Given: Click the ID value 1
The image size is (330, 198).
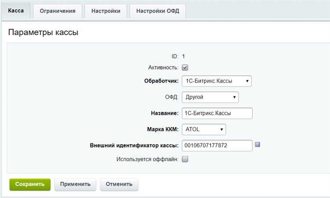Looking at the screenshot, I should (x=183, y=56).
